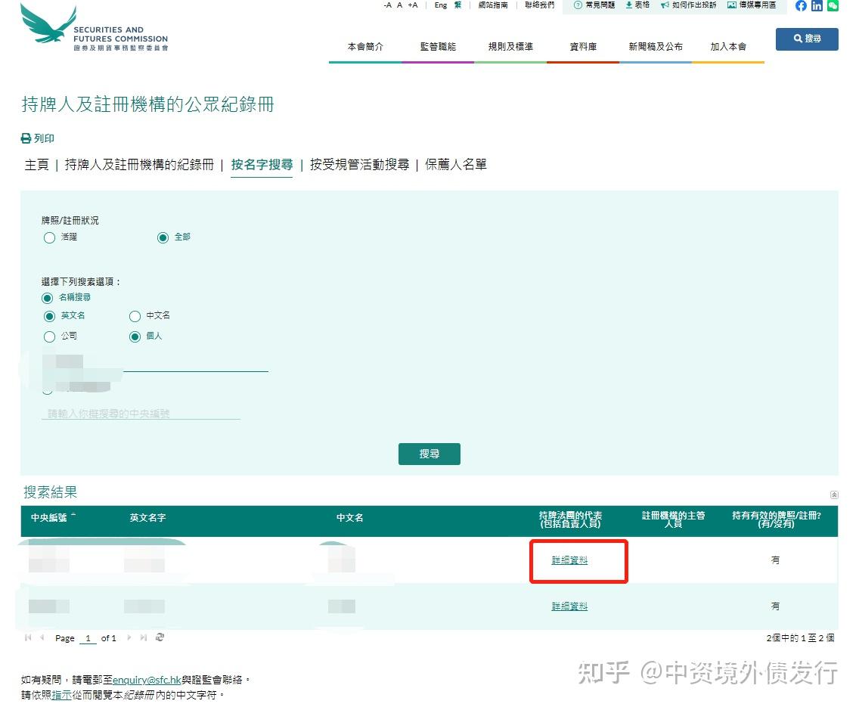The height and width of the screenshot is (707, 859).
Task: Select the 活躍 license status radio
Action: tap(48, 237)
